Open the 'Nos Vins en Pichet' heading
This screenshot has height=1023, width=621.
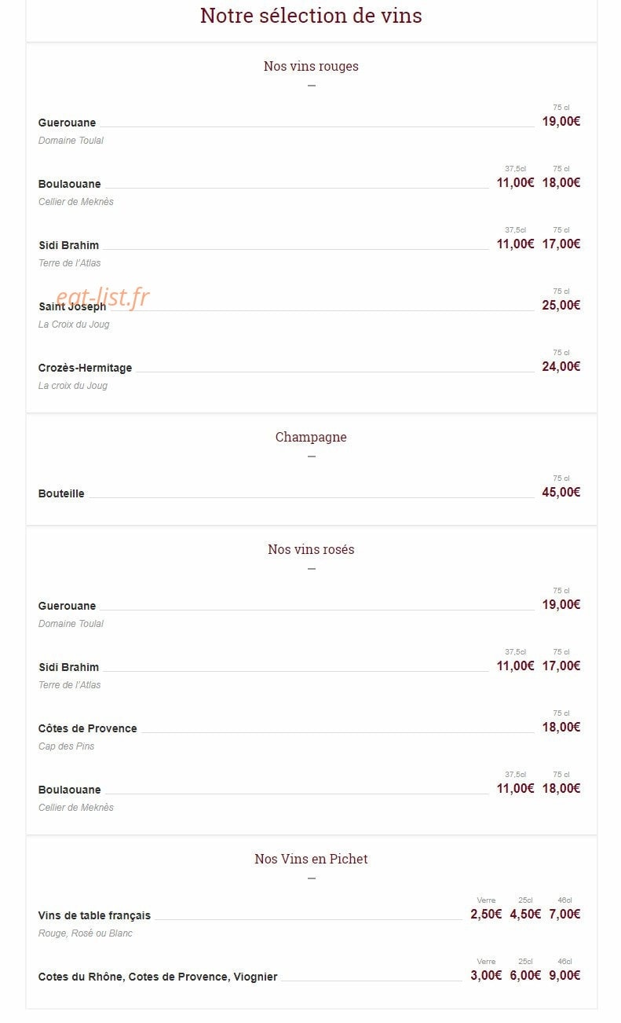311,859
